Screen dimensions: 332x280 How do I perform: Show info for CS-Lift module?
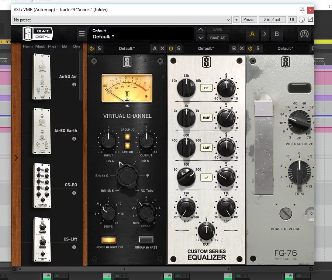(x=74, y=247)
